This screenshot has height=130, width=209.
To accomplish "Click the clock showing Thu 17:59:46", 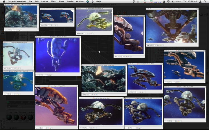I will click(190, 2).
